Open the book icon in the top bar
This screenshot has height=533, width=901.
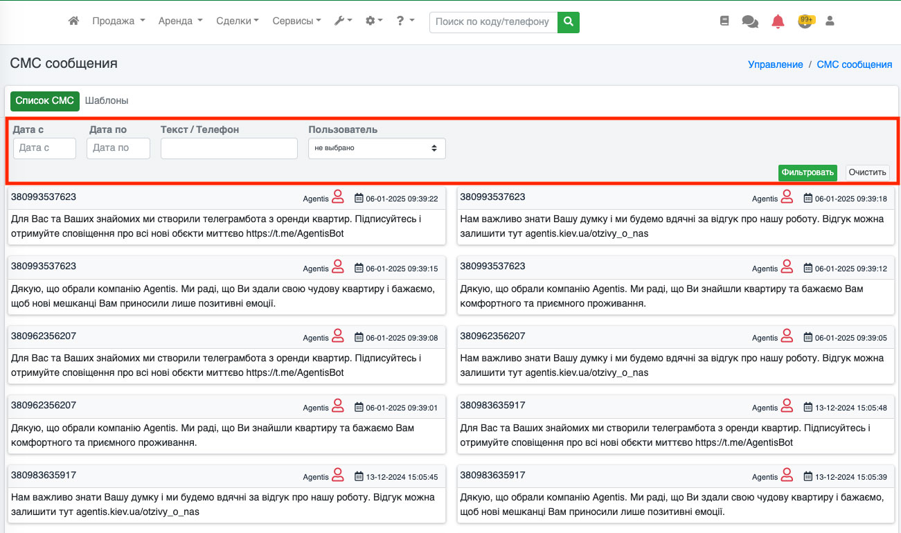[724, 21]
